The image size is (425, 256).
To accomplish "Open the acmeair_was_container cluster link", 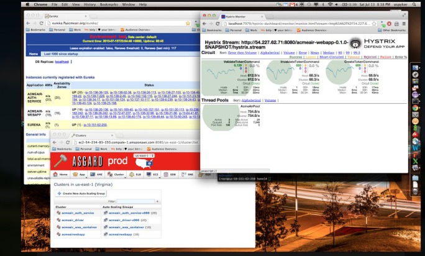I will point(79,227).
